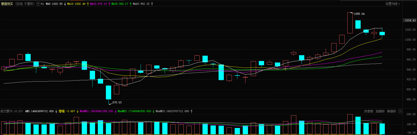Click 换指标 to switch indicator
The height and width of the screenshot is (135, 417).
click(x=391, y=111)
